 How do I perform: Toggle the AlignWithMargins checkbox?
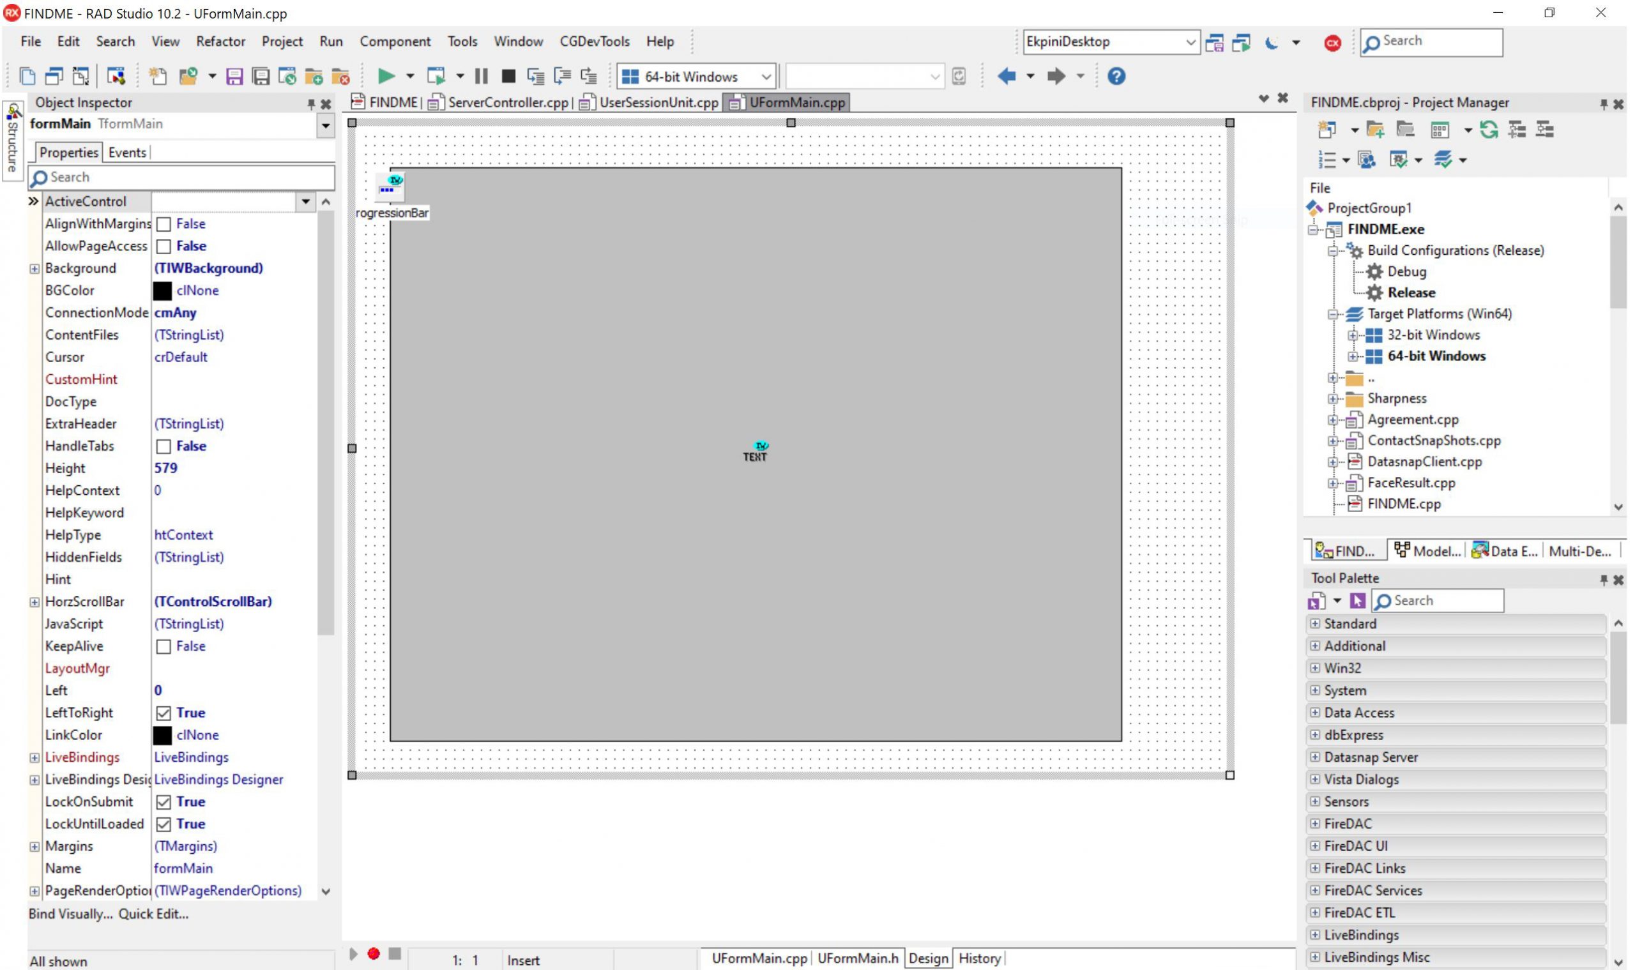[x=163, y=224]
